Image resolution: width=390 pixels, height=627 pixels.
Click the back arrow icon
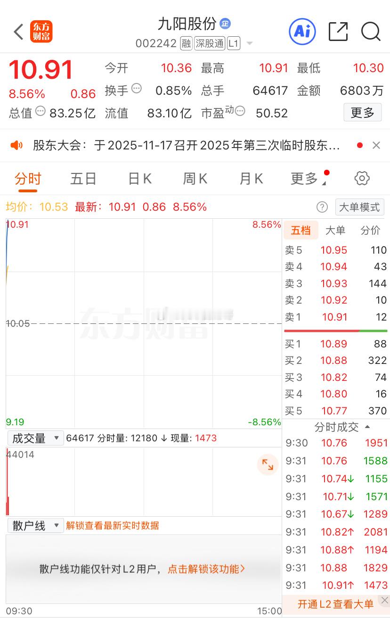pos(18,32)
